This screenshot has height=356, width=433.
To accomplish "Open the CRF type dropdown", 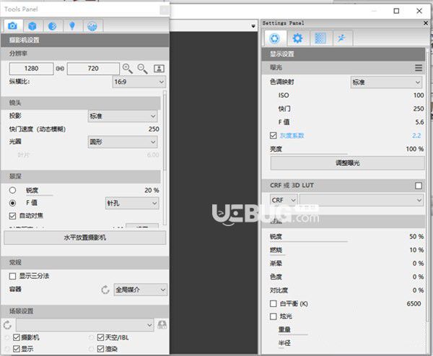I will click(x=284, y=200).
